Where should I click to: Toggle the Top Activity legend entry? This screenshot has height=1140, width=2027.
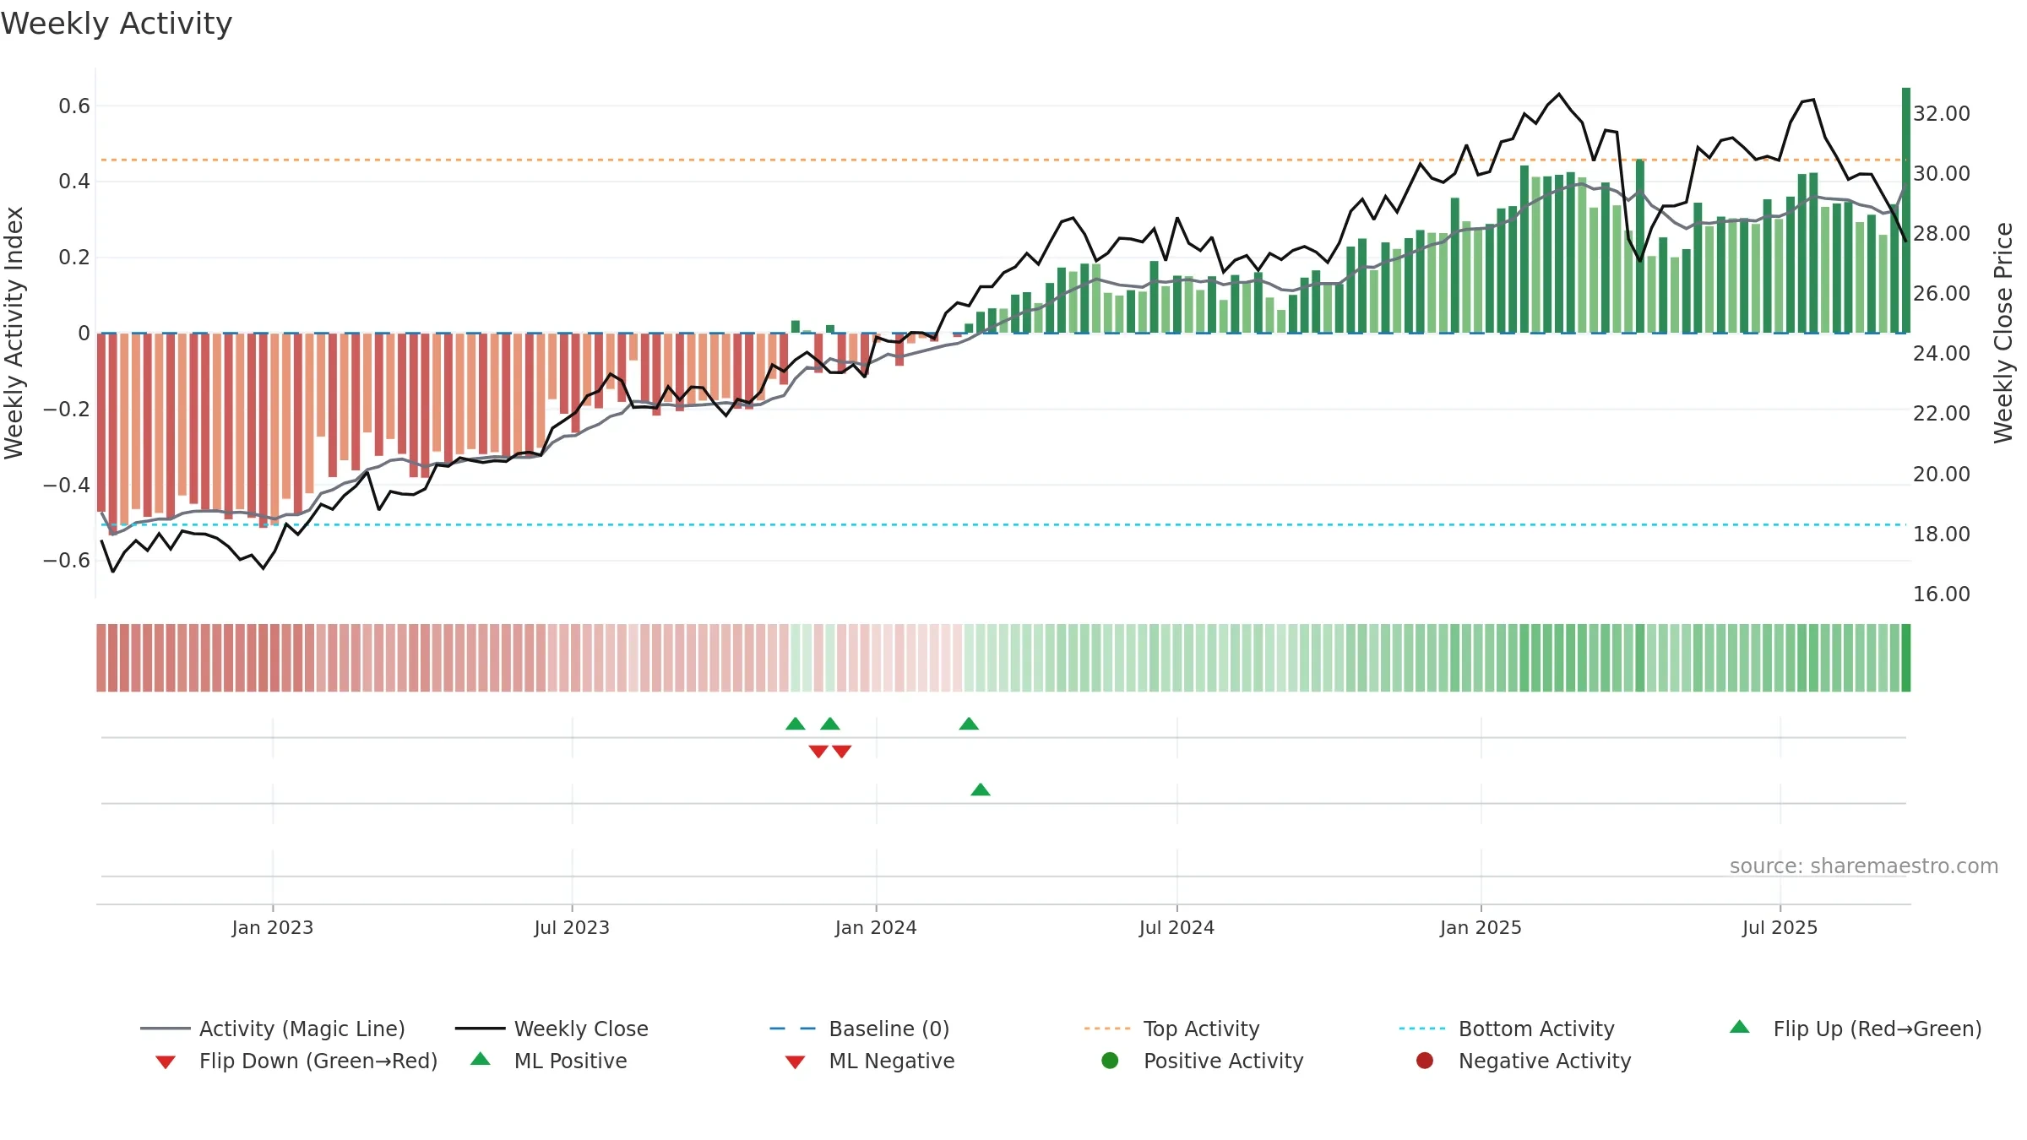pos(1172,1029)
